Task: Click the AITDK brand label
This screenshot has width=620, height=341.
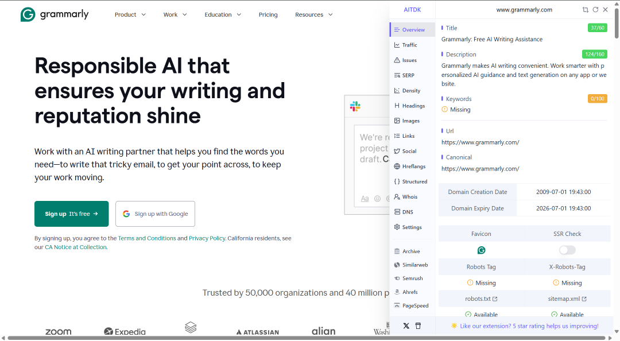Action: pyautogui.click(x=412, y=10)
